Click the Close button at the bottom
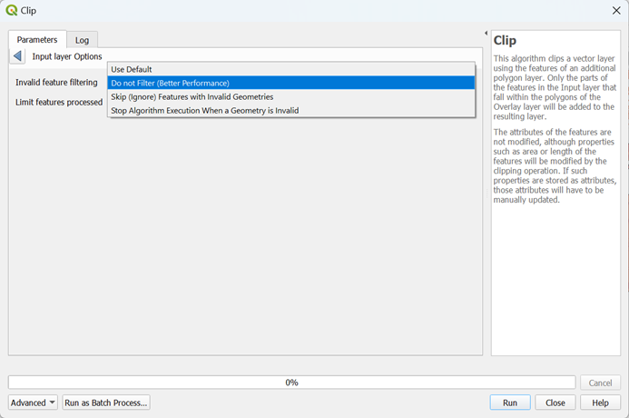Screen dimensions: 629x418 tap(555, 403)
